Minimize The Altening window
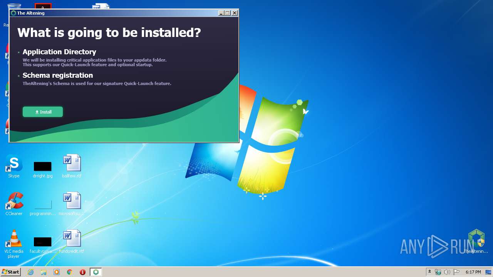 click(x=221, y=13)
